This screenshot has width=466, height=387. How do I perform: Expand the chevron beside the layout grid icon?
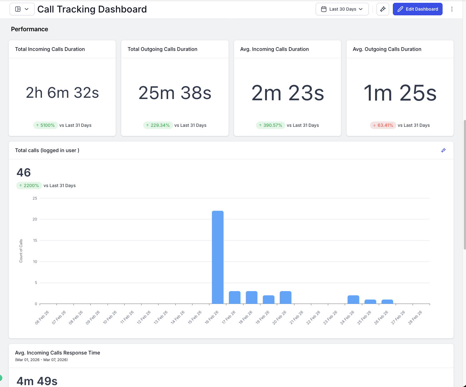(x=27, y=9)
